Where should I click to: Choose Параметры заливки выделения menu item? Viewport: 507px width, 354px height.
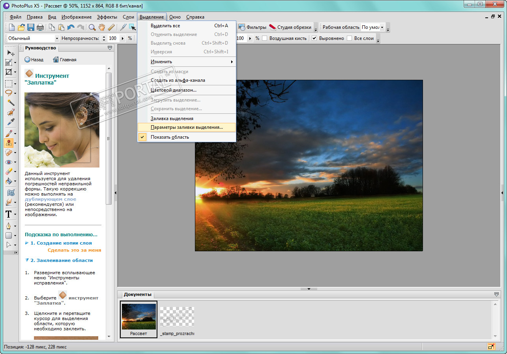187,127
